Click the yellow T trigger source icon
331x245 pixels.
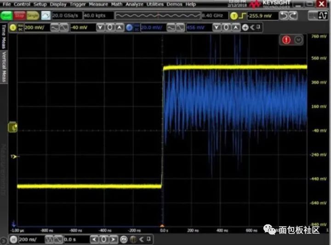pos(234,16)
